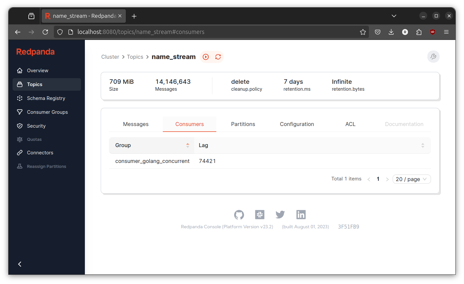
Task: Open the Security section
Action: tap(47, 126)
